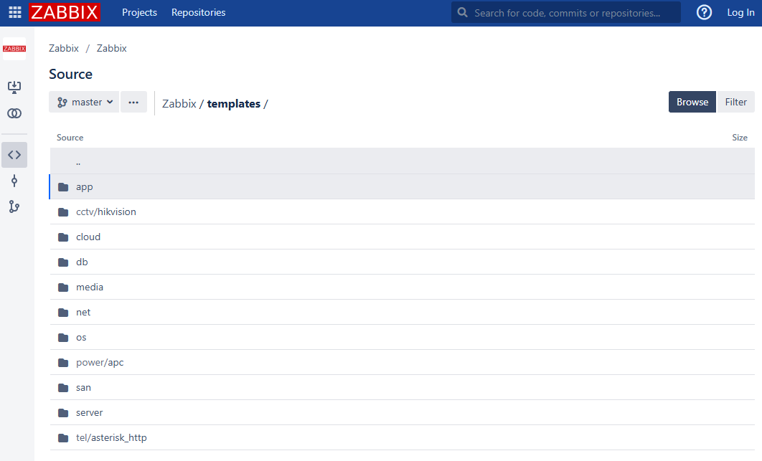762x461 pixels.
Task: Click the Log In link
Action: click(740, 12)
